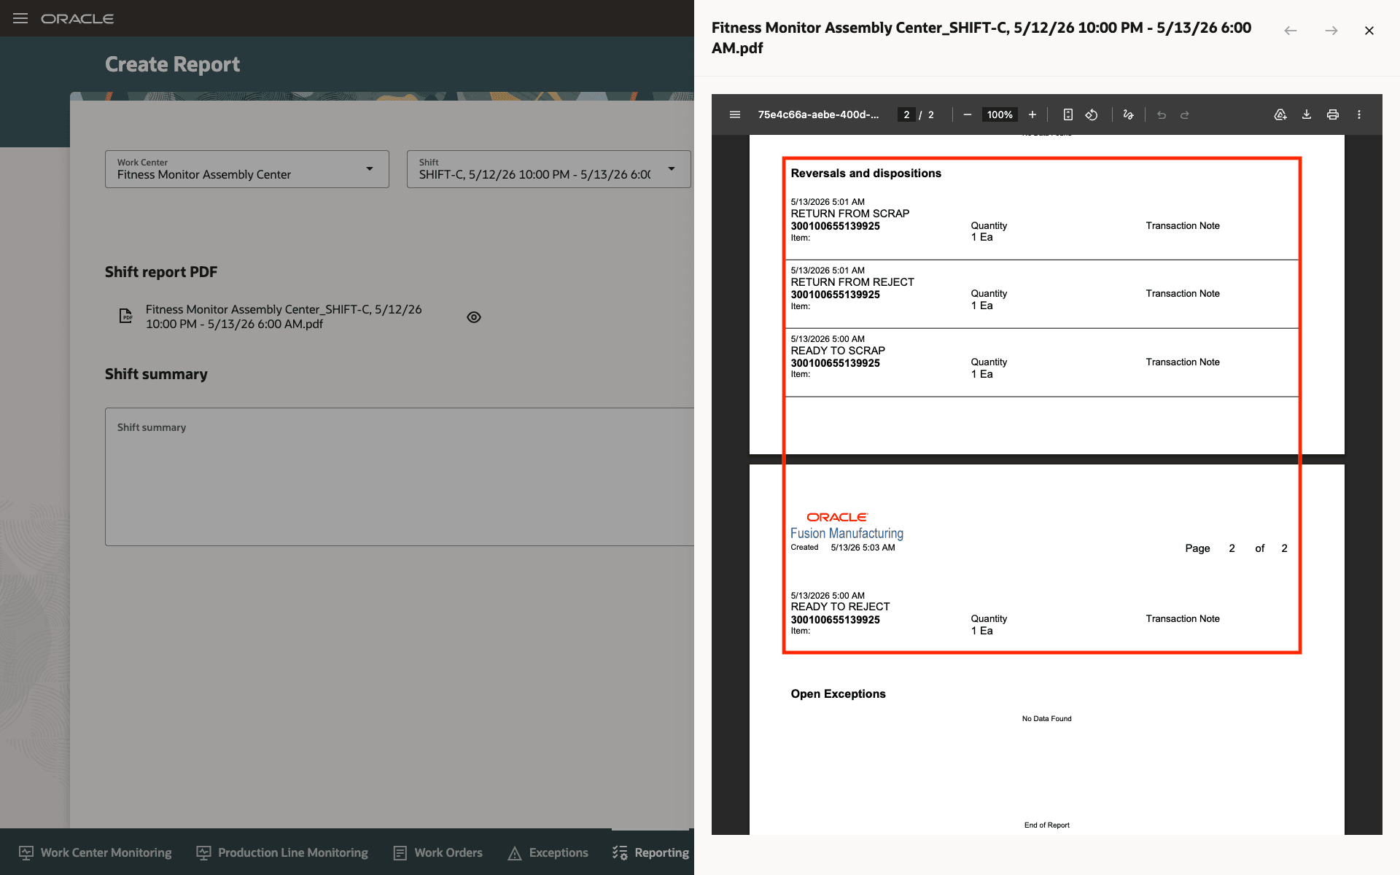
Task: Open the Work Center dropdown
Action: 246,169
